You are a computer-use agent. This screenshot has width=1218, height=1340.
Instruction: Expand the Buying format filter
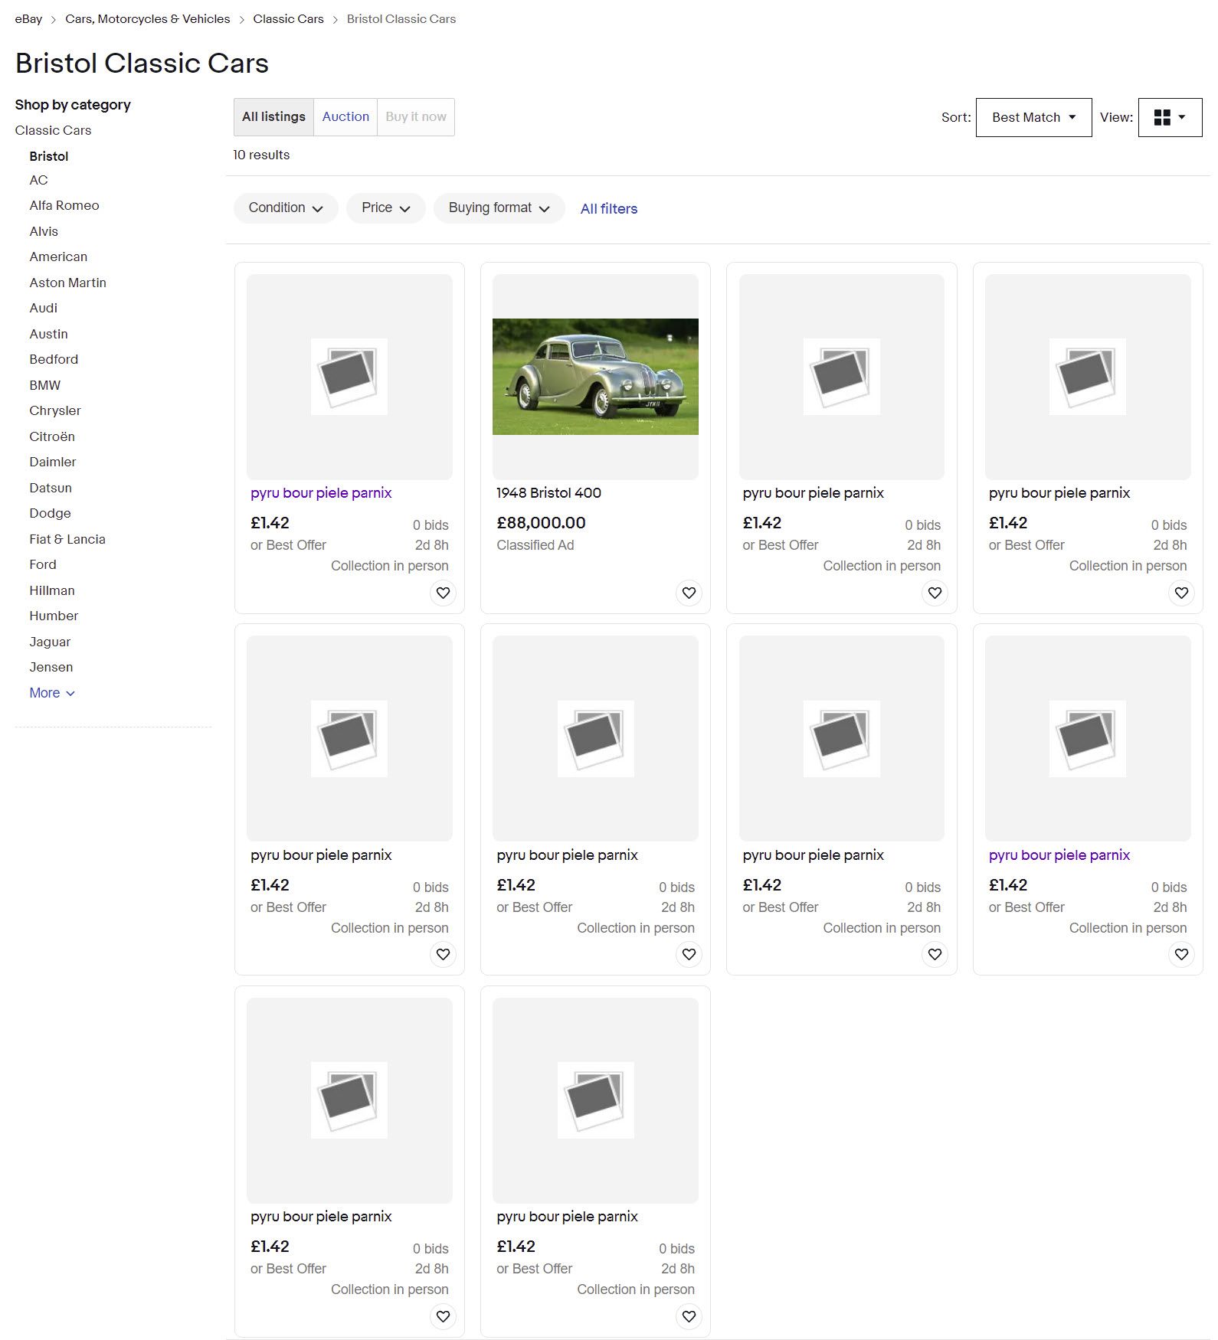click(499, 208)
